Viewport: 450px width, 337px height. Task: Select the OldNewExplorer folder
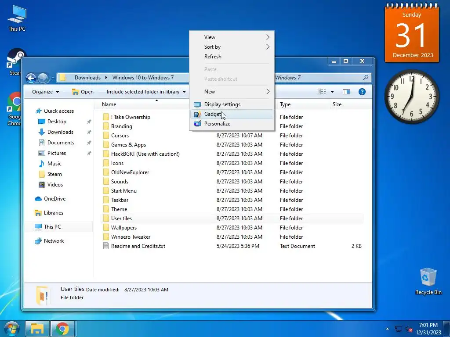click(130, 172)
